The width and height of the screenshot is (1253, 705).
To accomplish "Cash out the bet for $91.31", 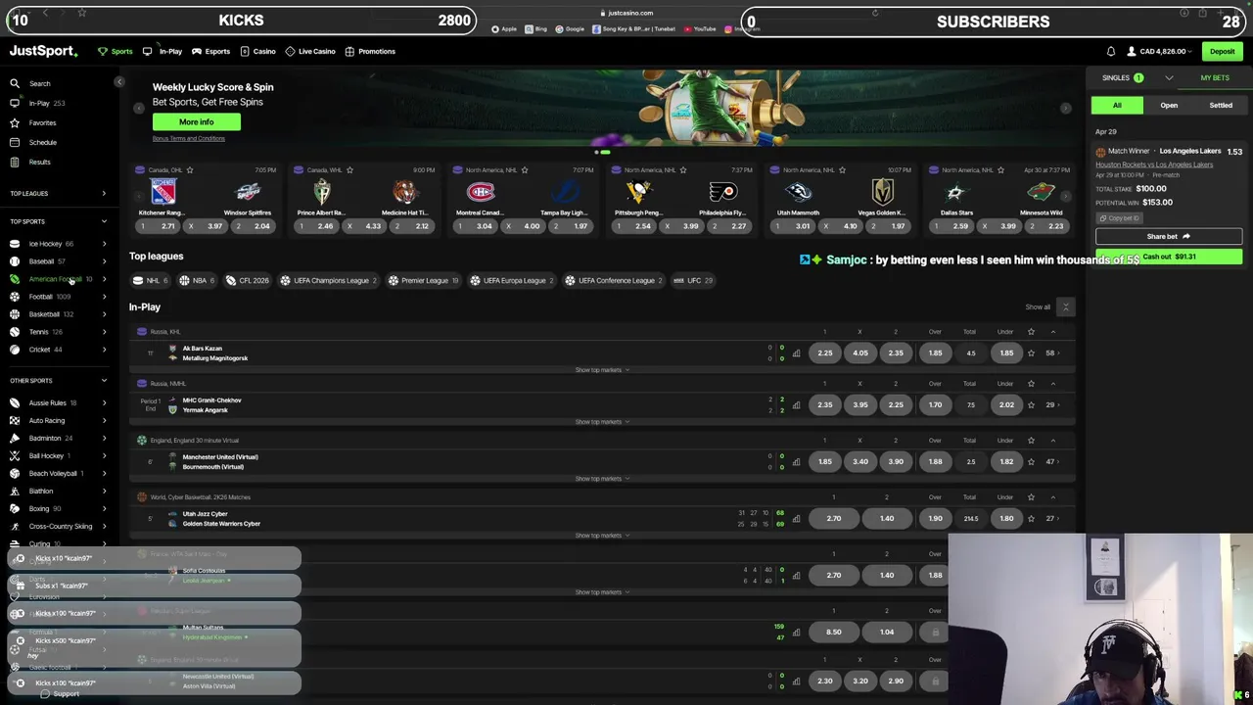I will coord(1169,257).
